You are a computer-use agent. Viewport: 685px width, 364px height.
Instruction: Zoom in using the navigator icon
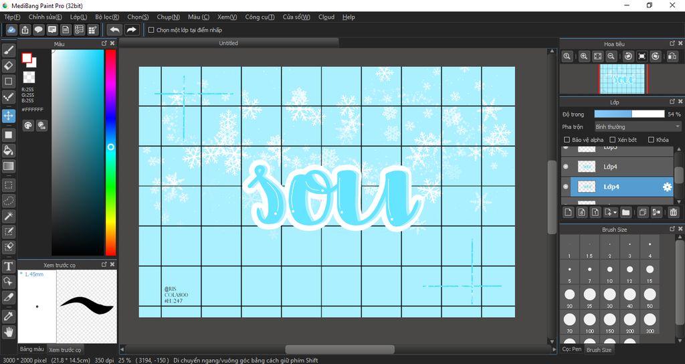pos(584,56)
